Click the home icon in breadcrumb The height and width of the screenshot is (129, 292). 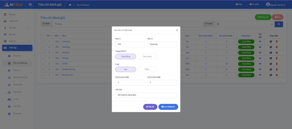70,5
